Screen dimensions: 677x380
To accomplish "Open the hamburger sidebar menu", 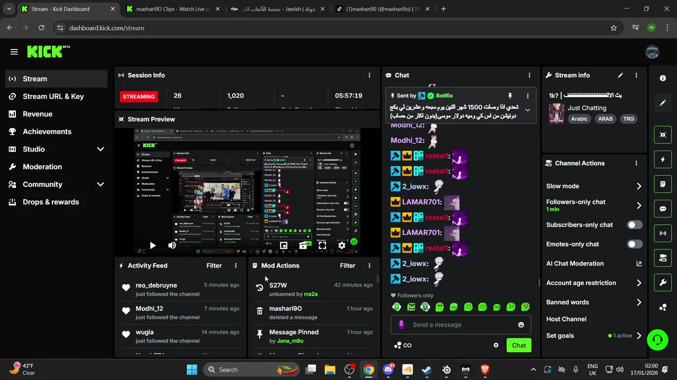I will [x=14, y=52].
